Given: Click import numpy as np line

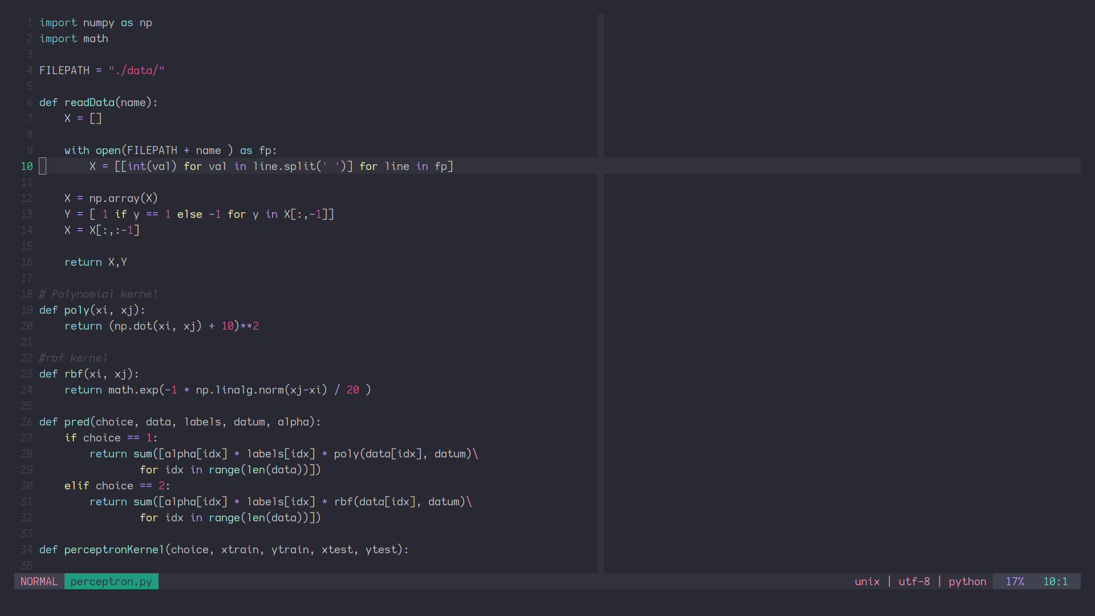Looking at the screenshot, I should pyautogui.click(x=95, y=22).
